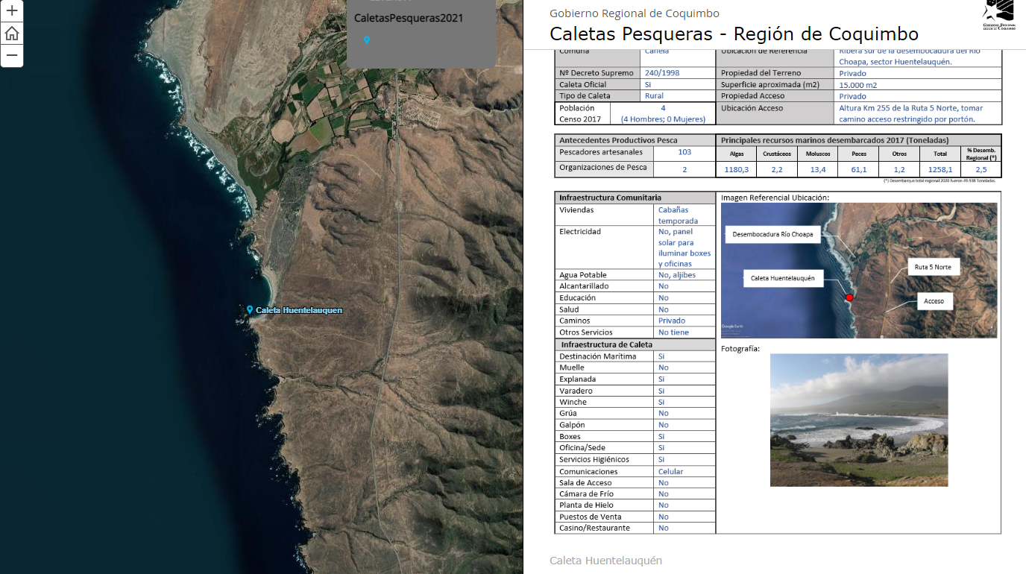Select the Caleta Huentelauquen map marker pin
This screenshot has height=574, width=1026.
pyautogui.click(x=250, y=309)
